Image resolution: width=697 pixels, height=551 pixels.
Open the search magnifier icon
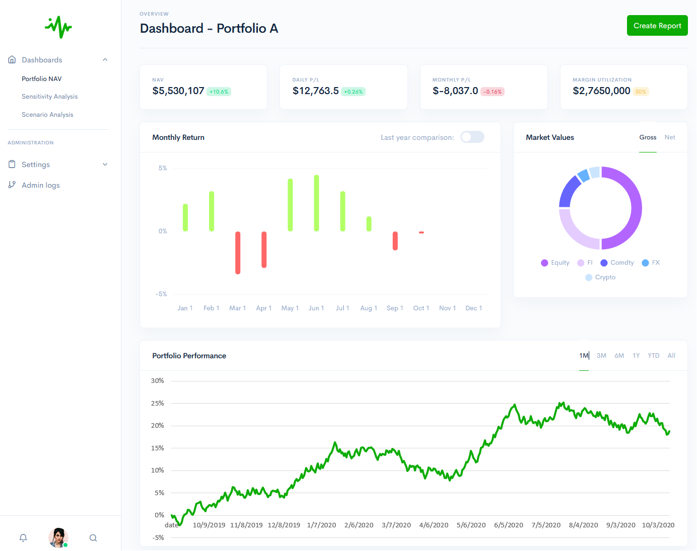pyautogui.click(x=93, y=538)
